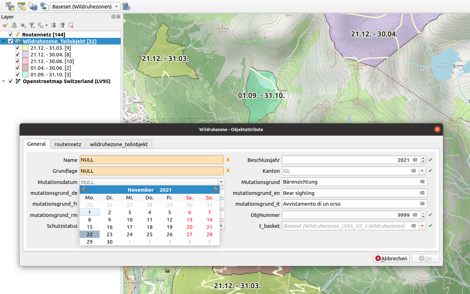
Task: Click the collapse all layers icon
Action: (62, 25)
